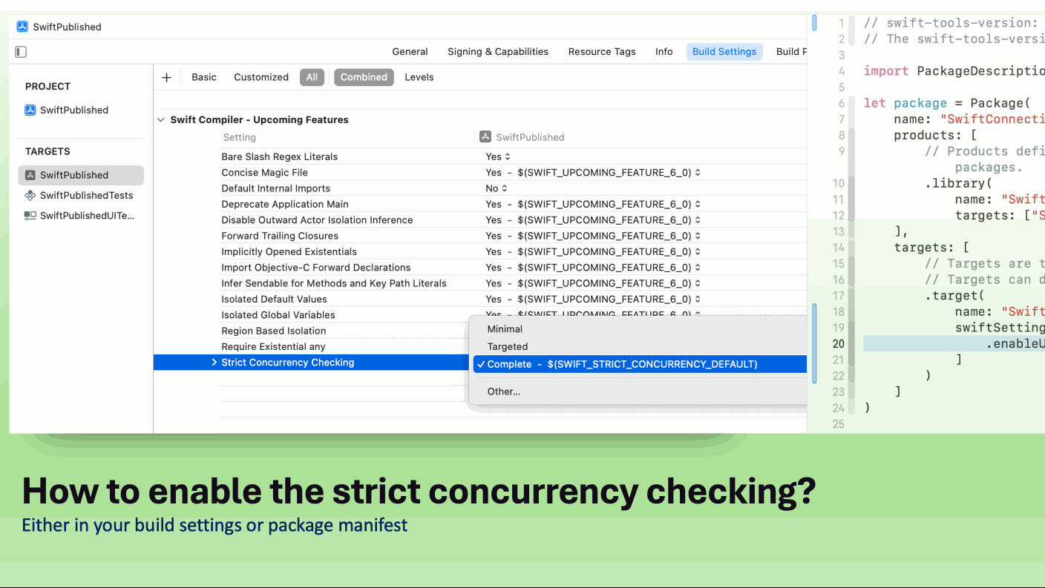
Task: Open Disable Outward Actor Isolation Inference value
Action: 593,220
